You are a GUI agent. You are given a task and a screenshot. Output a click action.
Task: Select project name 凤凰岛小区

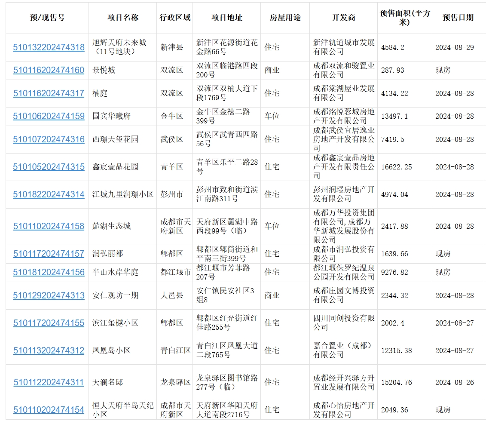pos(112,350)
